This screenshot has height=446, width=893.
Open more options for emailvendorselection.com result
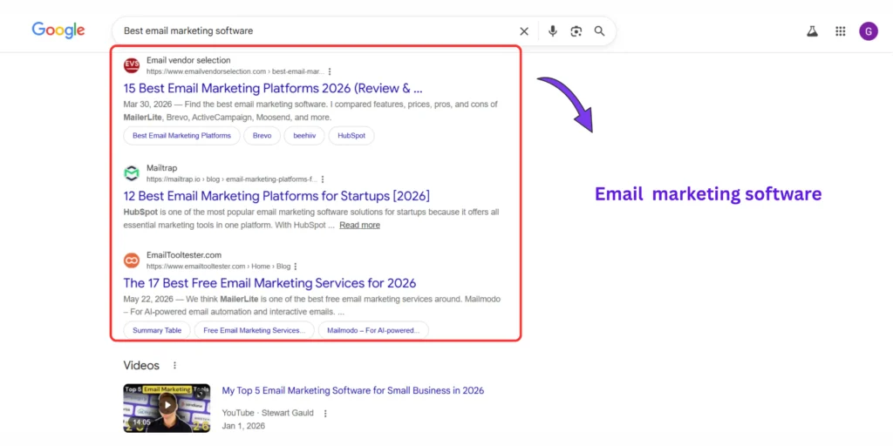[330, 71]
